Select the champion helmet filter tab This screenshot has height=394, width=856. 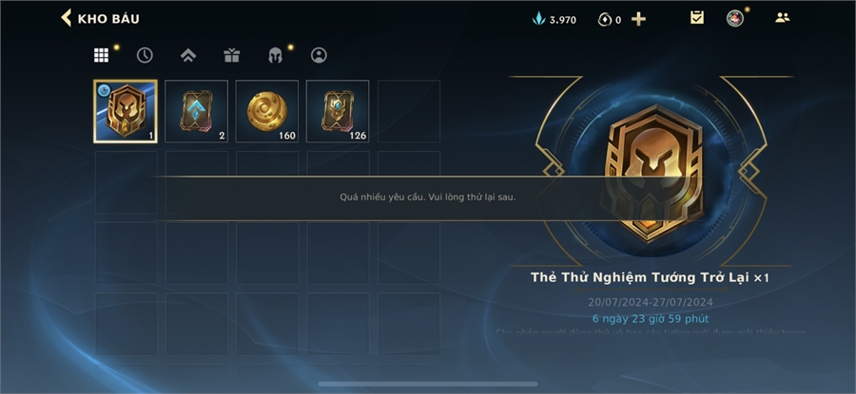[275, 55]
